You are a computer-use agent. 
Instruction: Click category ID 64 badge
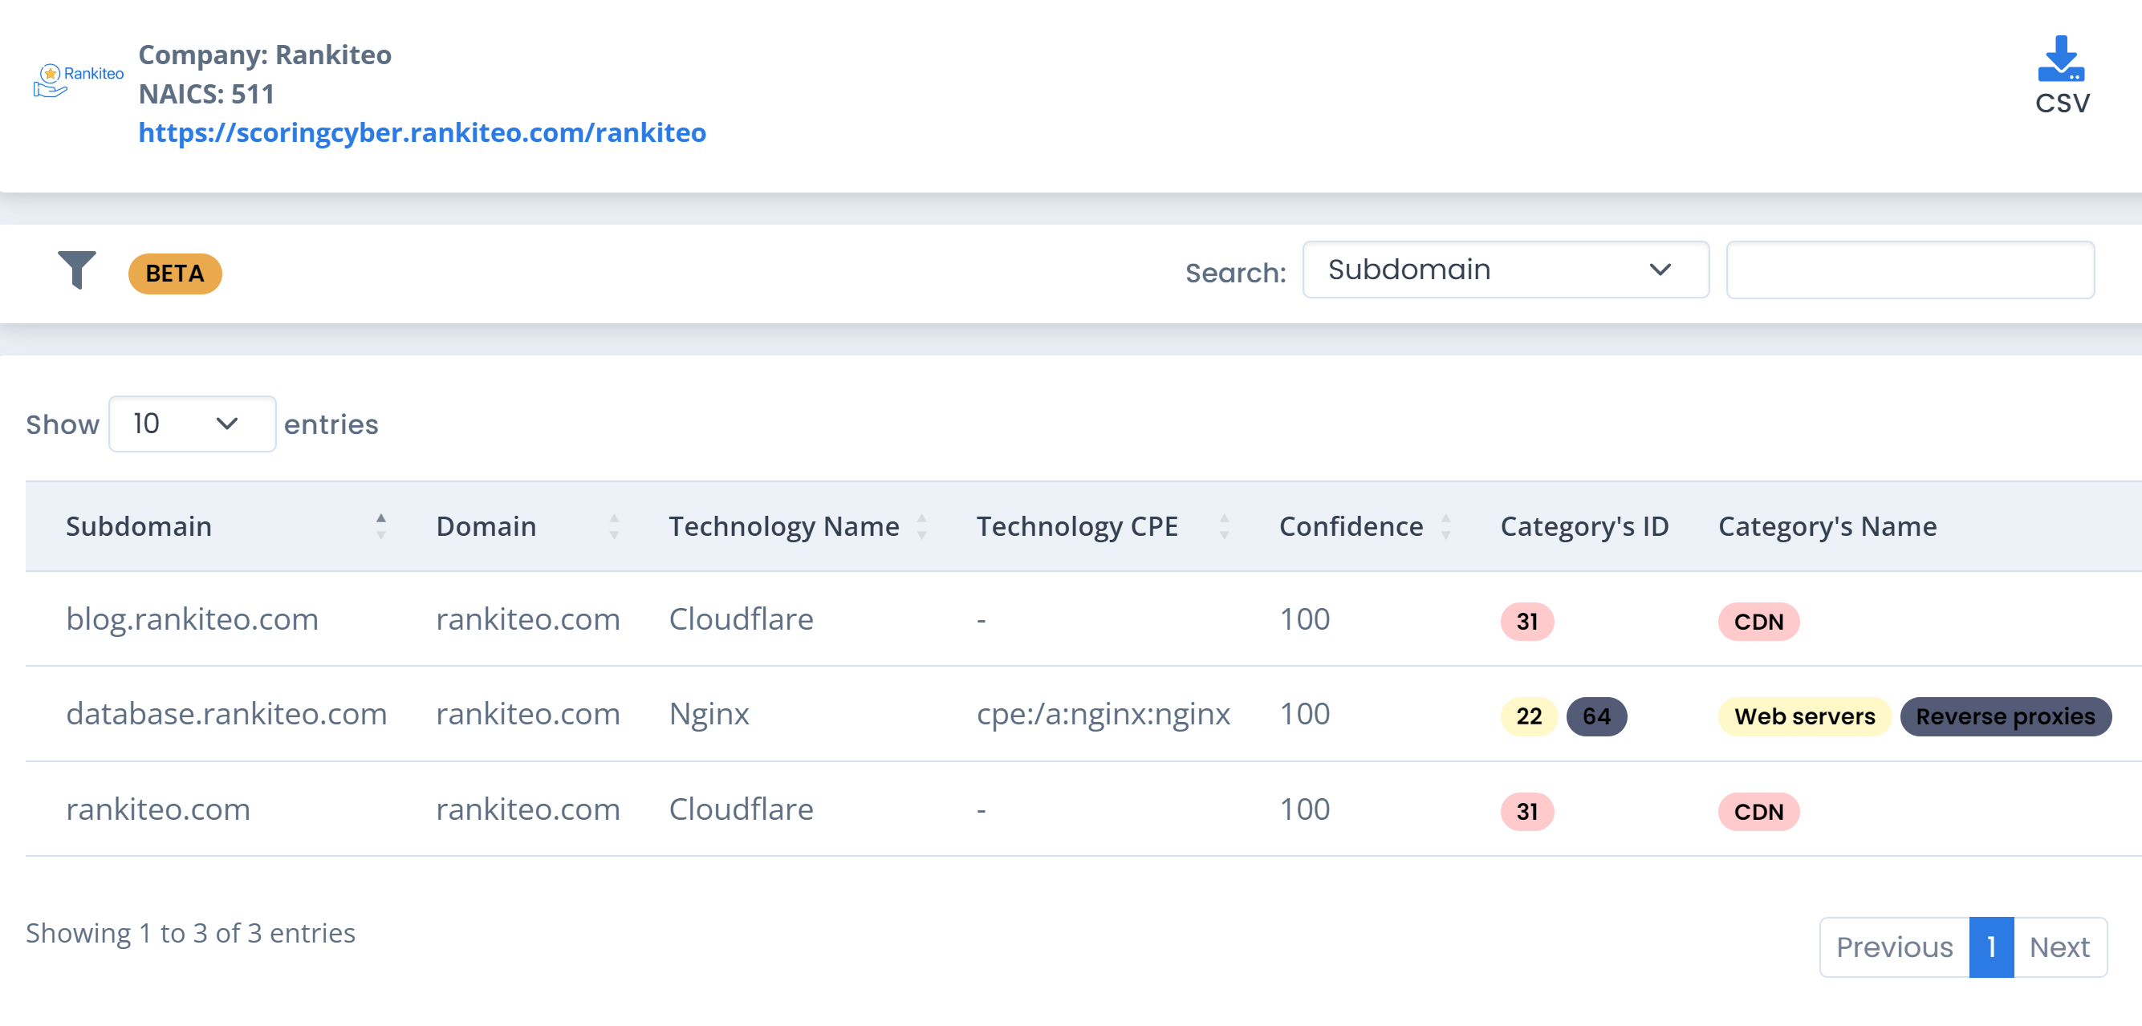(1595, 716)
